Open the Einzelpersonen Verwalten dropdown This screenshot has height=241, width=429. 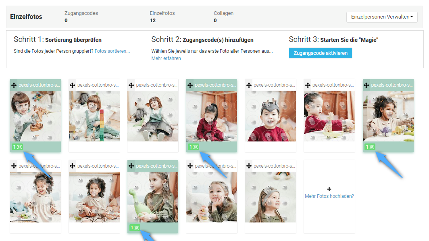point(382,17)
